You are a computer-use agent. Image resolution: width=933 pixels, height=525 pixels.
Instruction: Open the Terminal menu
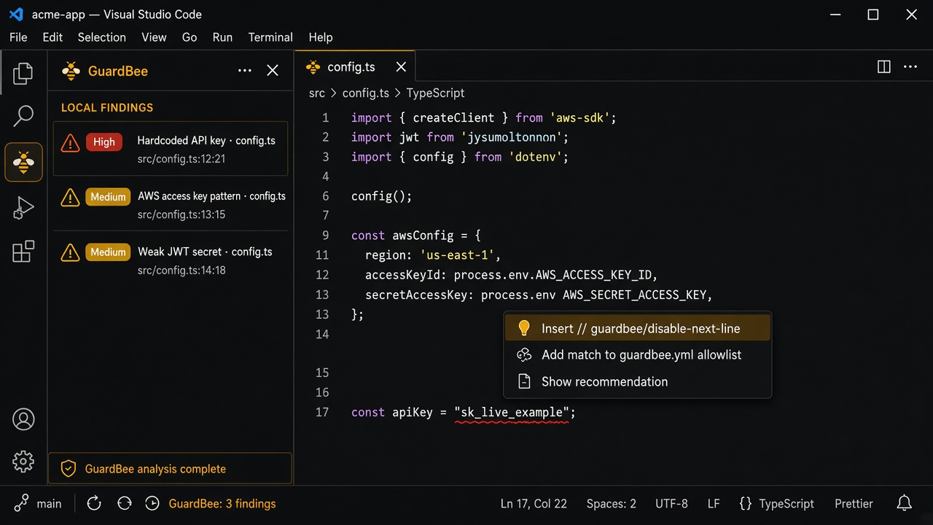(270, 37)
